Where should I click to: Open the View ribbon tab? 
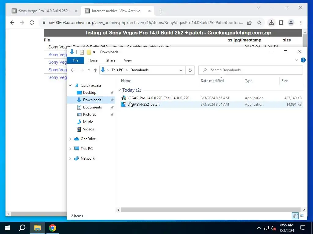point(128,60)
